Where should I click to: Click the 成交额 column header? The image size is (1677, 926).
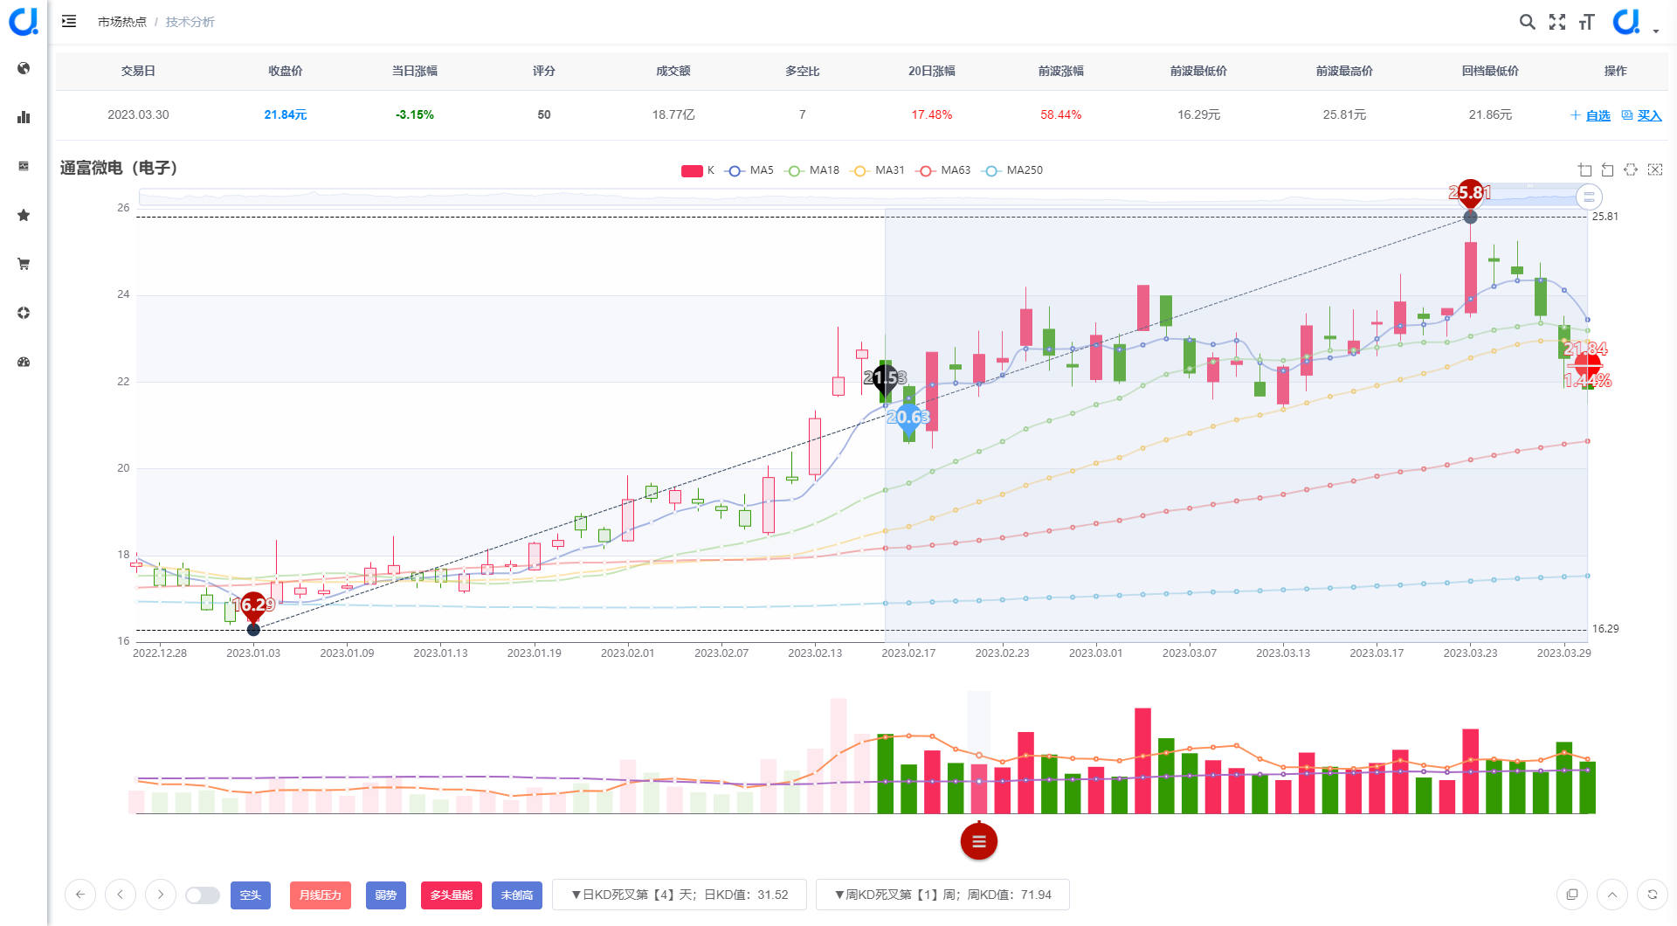coord(673,71)
